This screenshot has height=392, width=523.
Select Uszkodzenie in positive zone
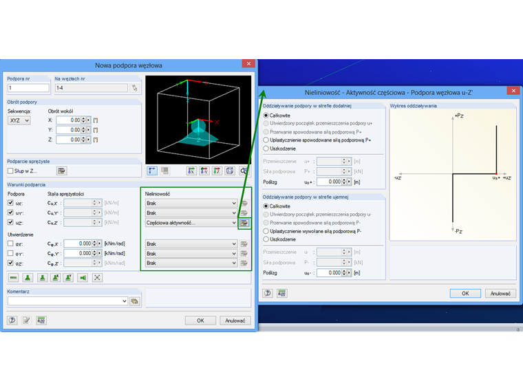coord(266,149)
